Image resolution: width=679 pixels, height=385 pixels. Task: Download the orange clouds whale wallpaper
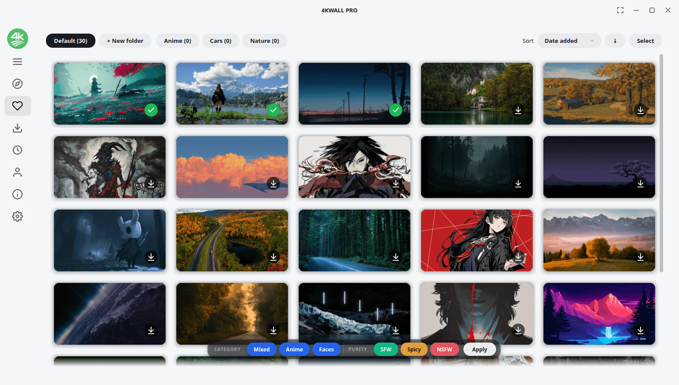pyautogui.click(x=273, y=183)
